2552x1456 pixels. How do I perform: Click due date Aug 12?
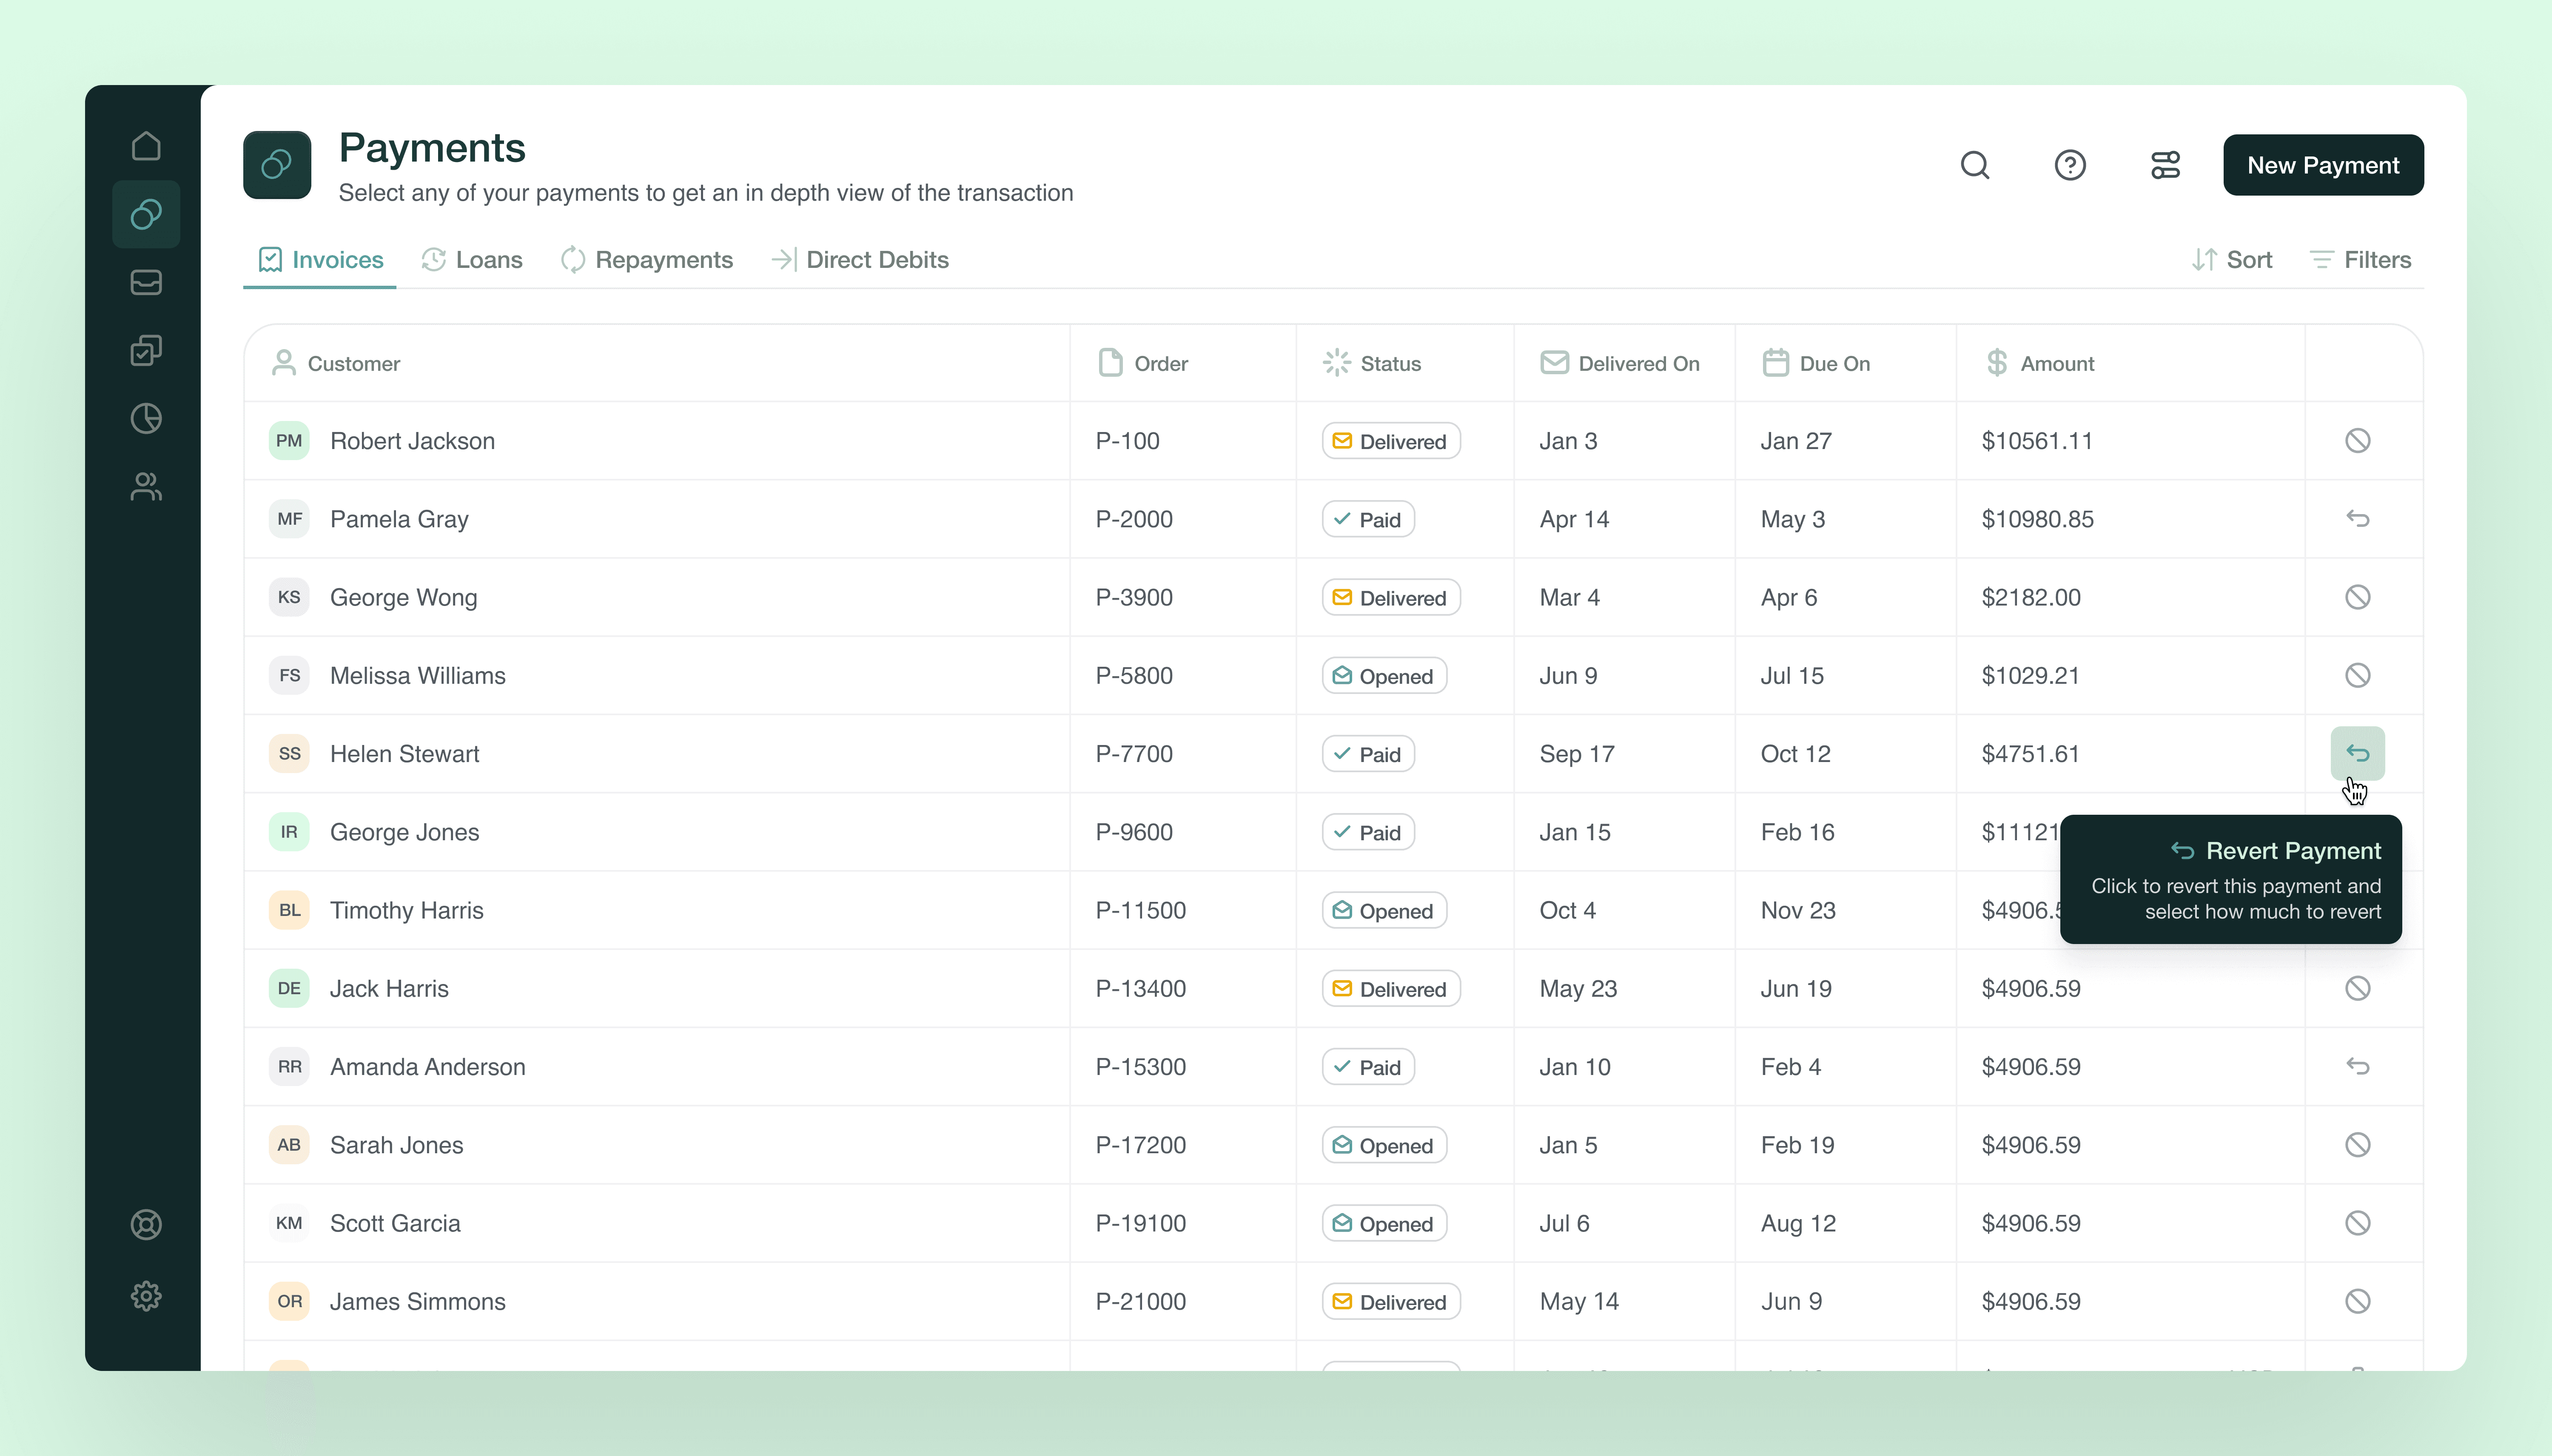point(1798,1223)
